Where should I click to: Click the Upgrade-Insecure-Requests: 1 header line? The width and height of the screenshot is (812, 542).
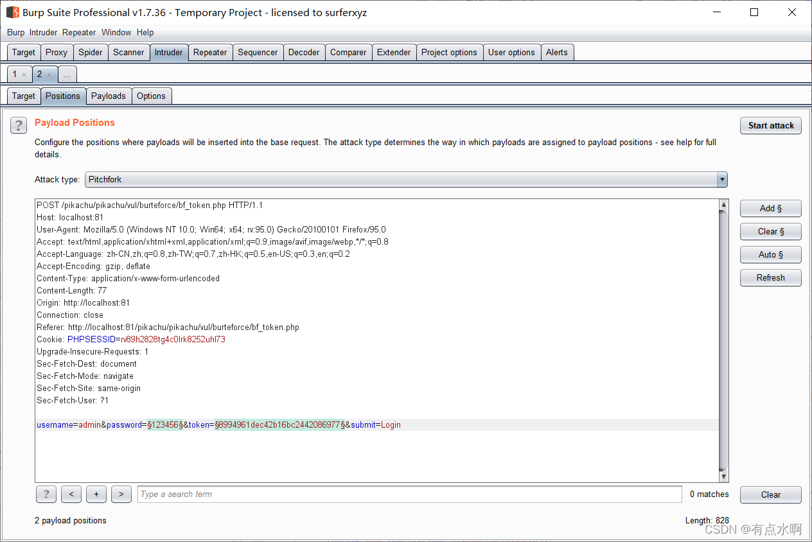click(x=93, y=352)
